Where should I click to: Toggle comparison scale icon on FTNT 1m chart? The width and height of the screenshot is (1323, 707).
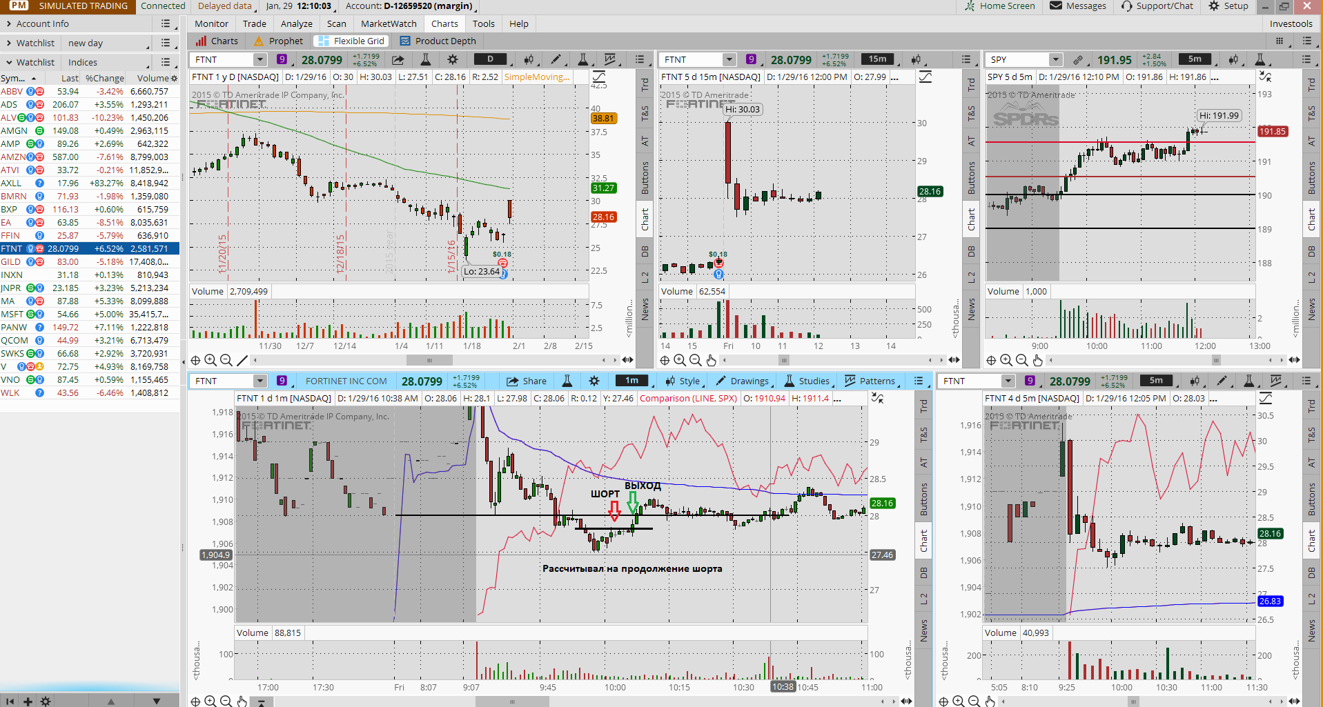pyautogui.click(x=877, y=398)
